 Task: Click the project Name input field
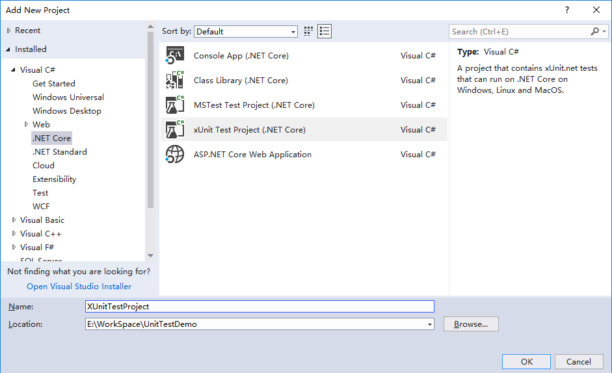point(259,306)
